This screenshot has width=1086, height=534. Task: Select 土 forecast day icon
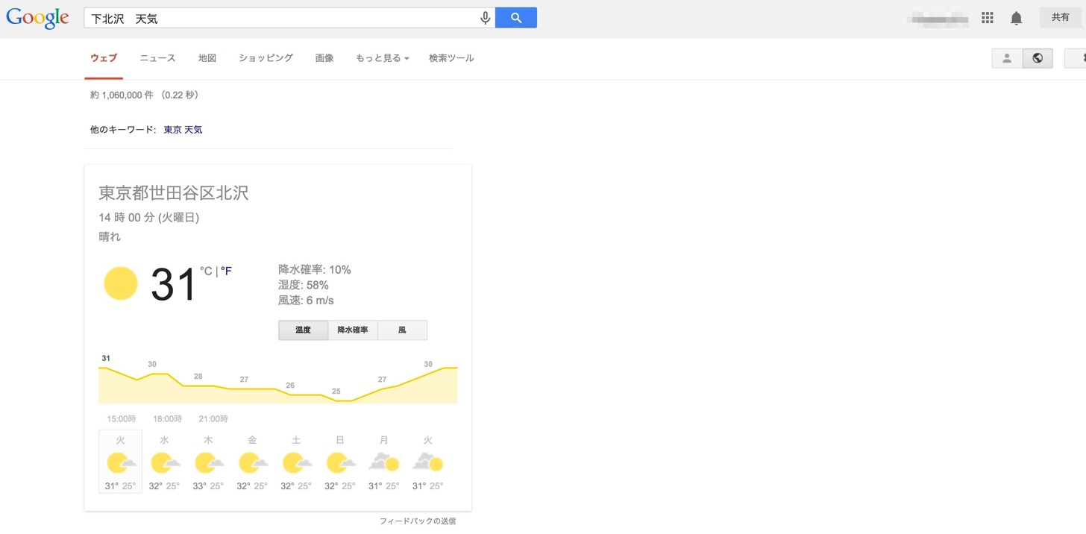click(296, 462)
